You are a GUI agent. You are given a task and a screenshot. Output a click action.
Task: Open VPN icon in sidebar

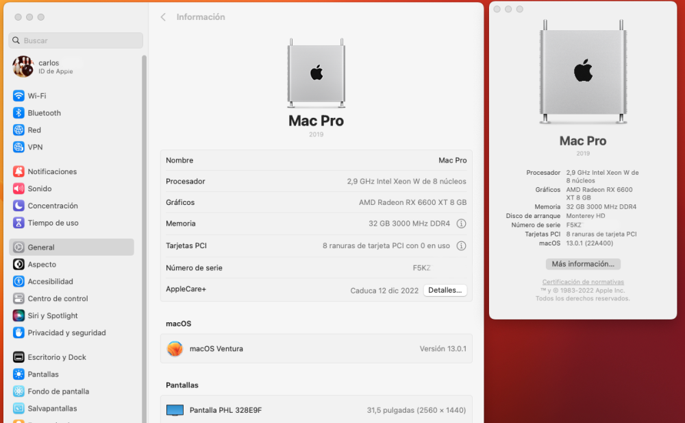click(18, 147)
